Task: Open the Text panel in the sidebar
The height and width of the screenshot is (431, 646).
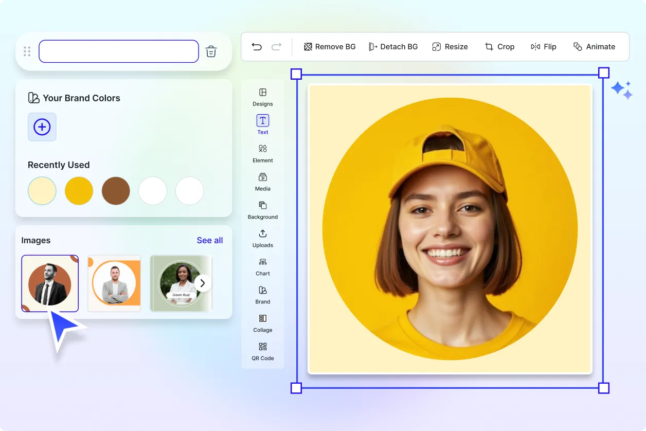Action: tap(262, 125)
